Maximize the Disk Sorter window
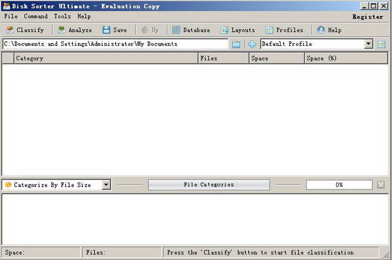Image resolution: width=392 pixels, height=260 pixels. [x=374, y=6]
